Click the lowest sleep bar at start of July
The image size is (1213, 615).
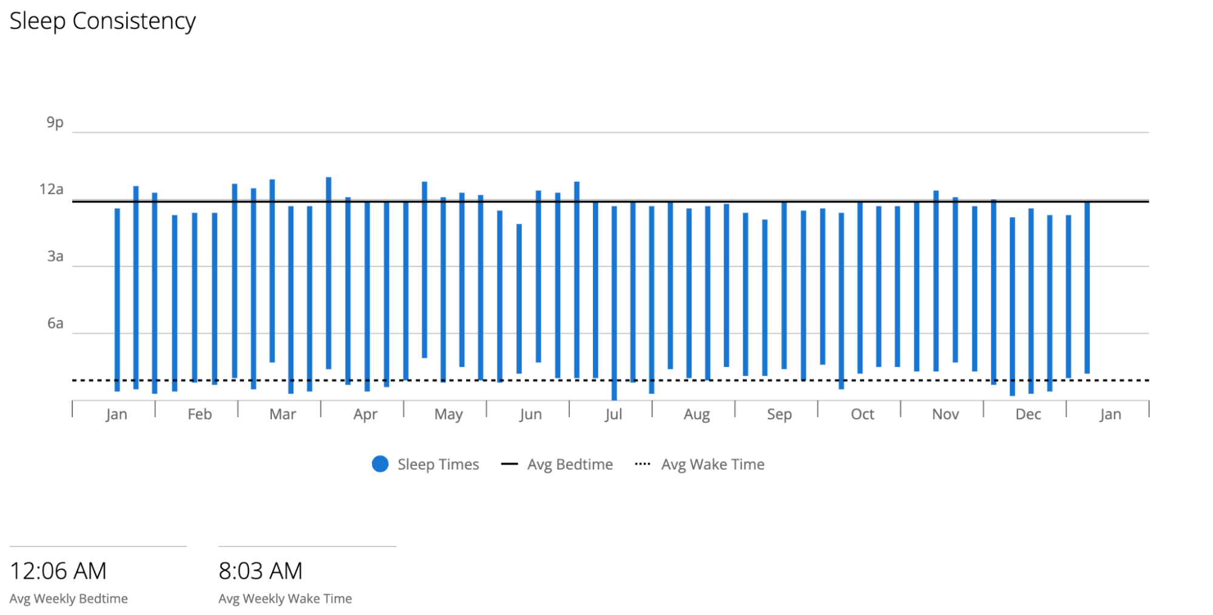point(614,303)
